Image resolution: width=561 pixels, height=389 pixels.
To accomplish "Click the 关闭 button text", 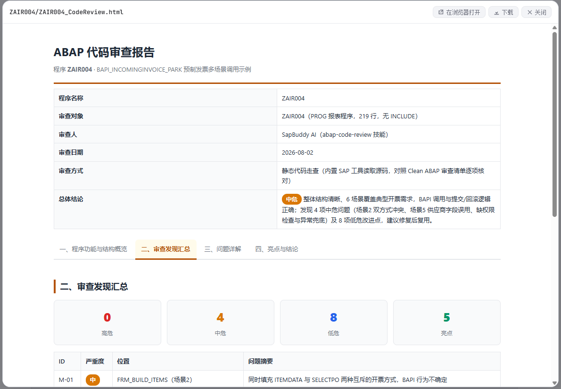I will [x=540, y=12].
